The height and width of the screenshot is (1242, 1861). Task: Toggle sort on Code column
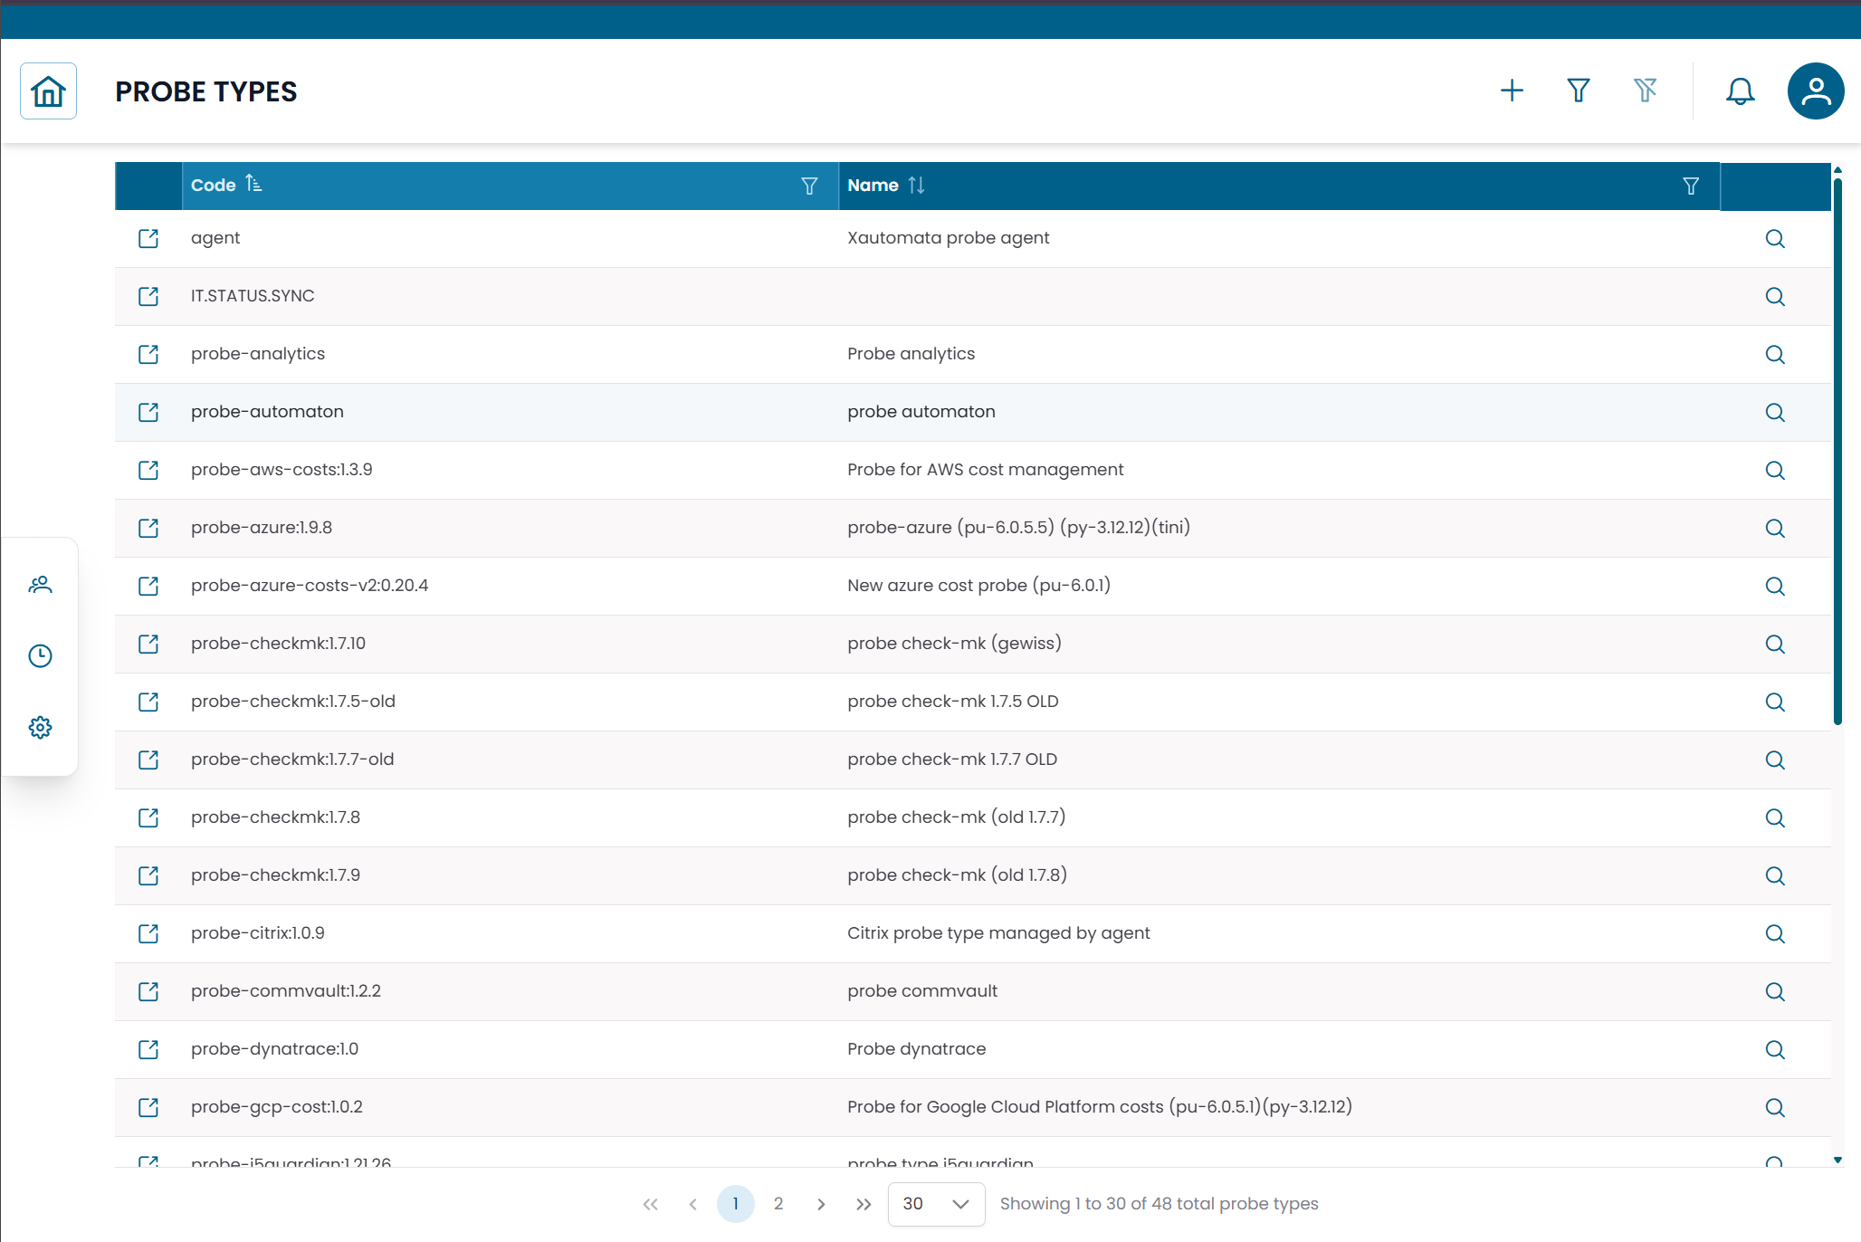coord(253,185)
